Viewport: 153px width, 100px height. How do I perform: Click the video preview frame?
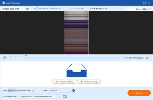click(x=76, y=33)
